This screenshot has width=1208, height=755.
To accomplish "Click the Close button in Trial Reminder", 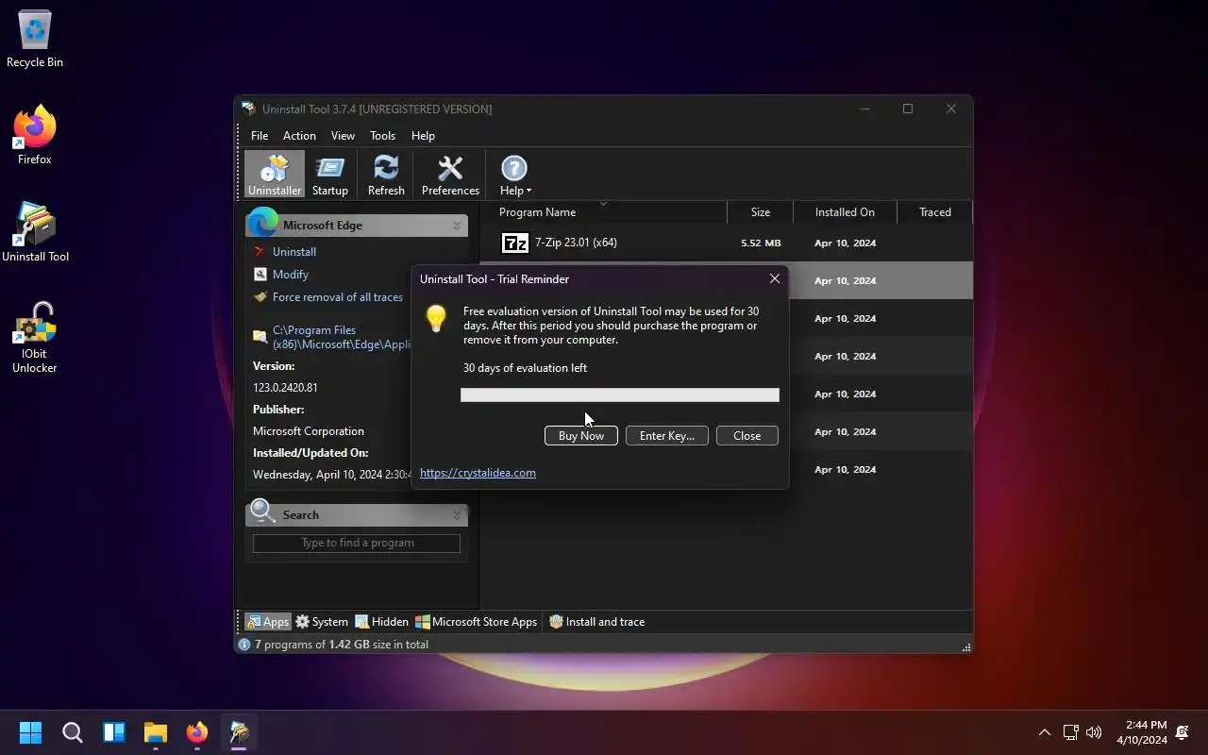I will tap(747, 435).
